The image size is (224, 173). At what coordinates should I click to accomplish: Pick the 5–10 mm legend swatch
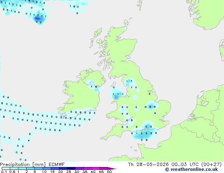(39, 168)
